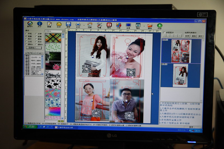Click the next > navigation button
The width and height of the screenshot is (224, 149).
click(168, 36)
